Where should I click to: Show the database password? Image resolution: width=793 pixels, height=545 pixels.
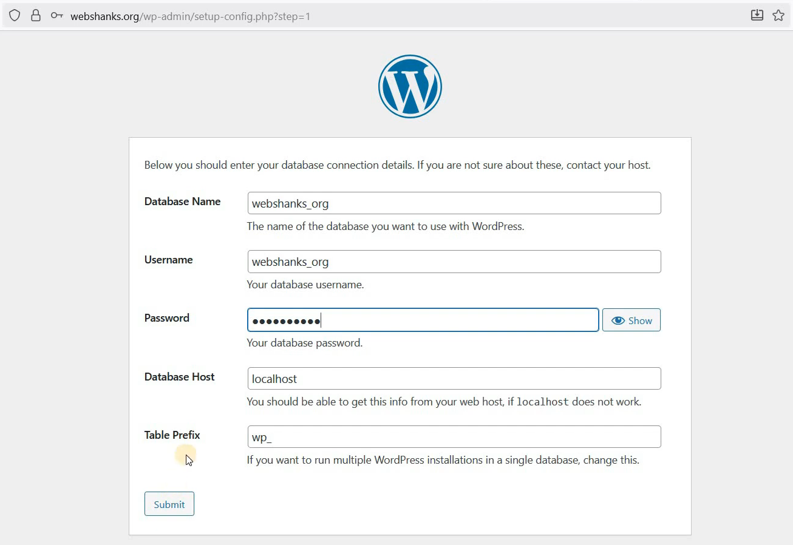(631, 320)
